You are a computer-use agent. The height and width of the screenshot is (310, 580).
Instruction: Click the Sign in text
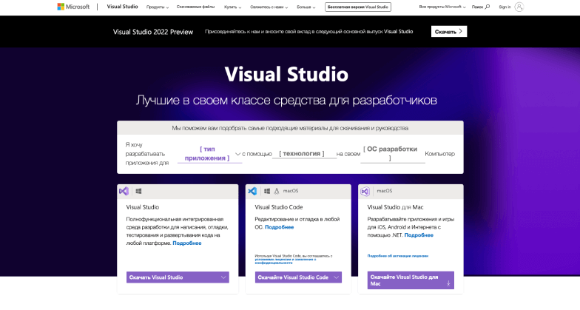[x=505, y=7]
